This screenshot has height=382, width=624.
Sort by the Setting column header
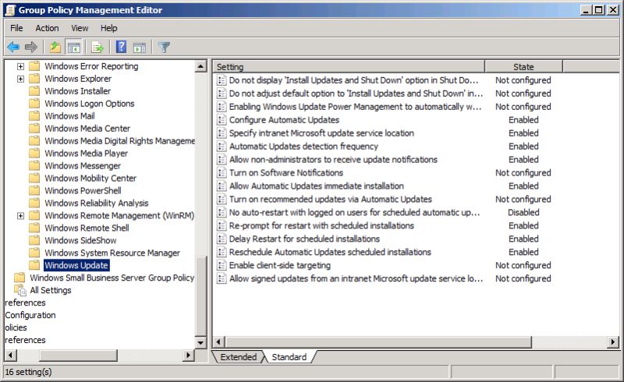349,67
